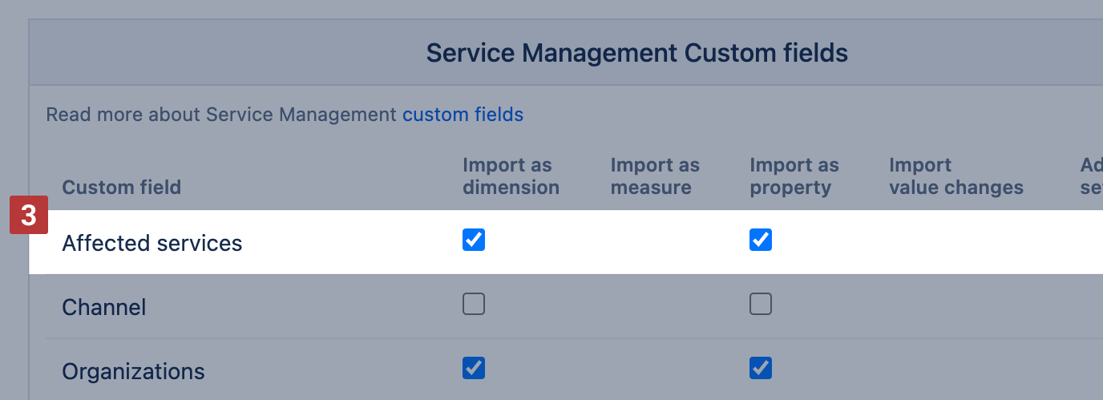Uncheck Organizations Import as property checkbox
This screenshot has width=1103, height=400.
pos(761,368)
